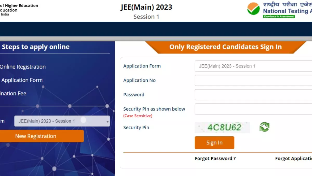Select the Application Form step in sidebar
Viewport: 312px width, 176px height.
[x=22, y=80]
